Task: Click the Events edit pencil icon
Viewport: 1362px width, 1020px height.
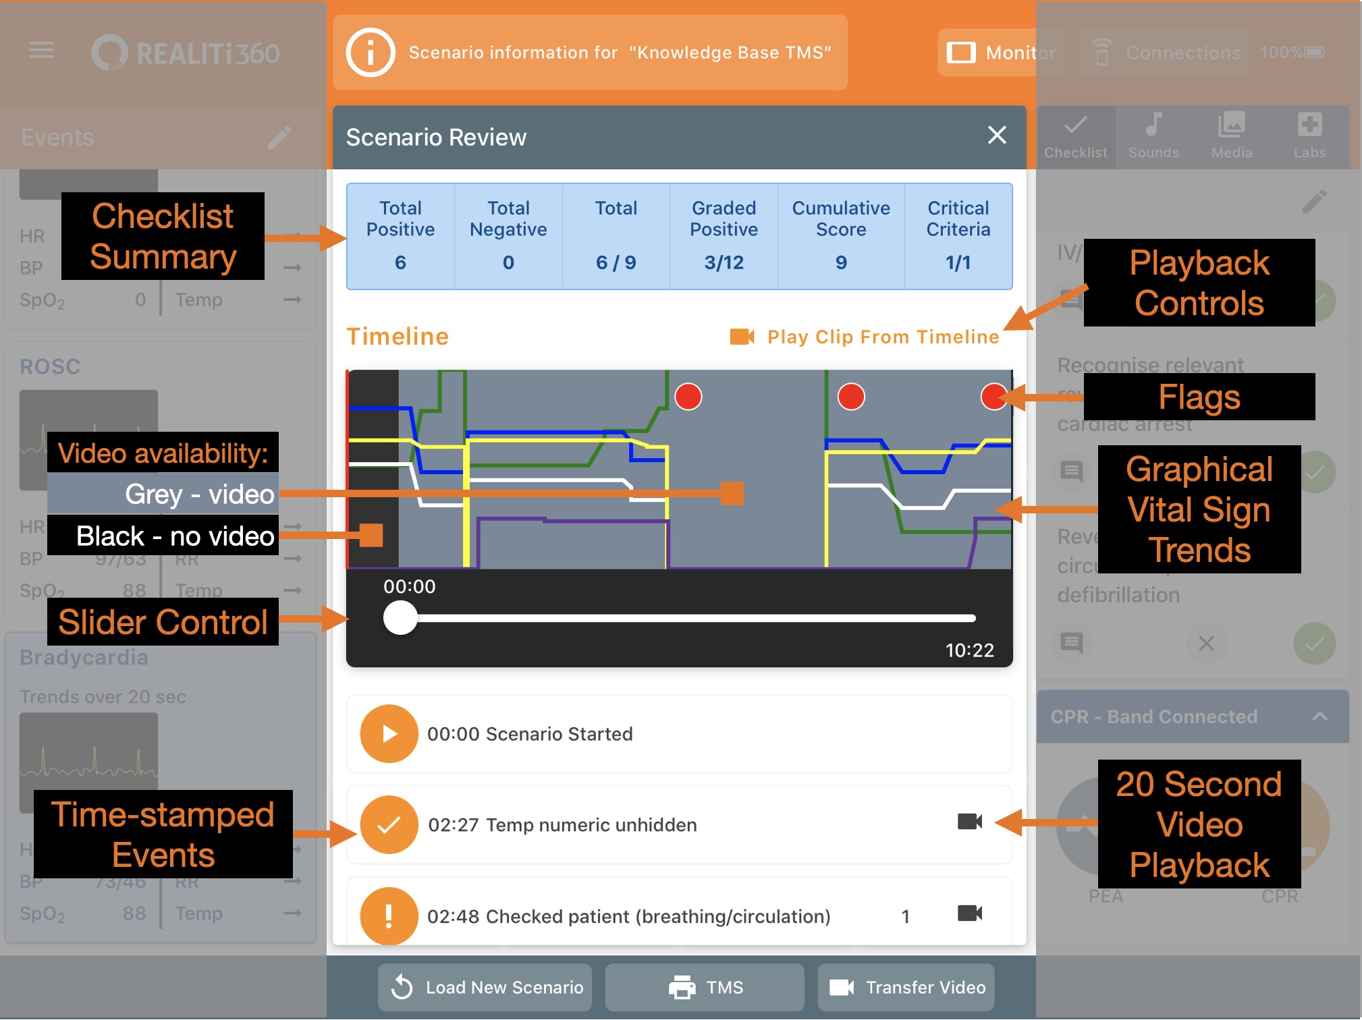Action: click(x=280, y=137)
